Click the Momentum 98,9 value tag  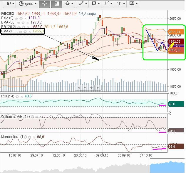coord(175,147)
